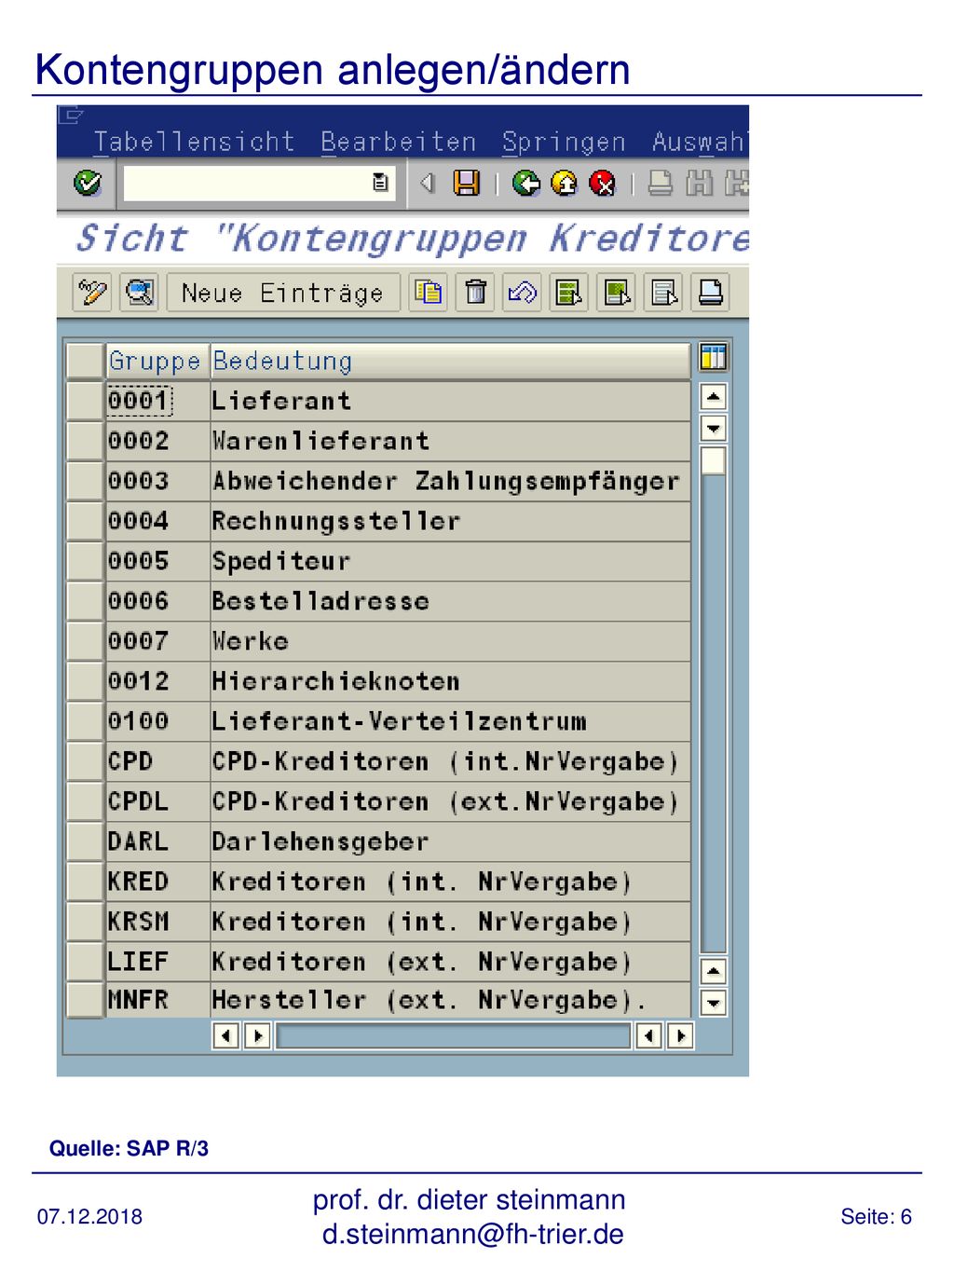Click the Select All icon
Image resolution: width=954 pixels, height=1272 pixels.
tap(568, 293)
